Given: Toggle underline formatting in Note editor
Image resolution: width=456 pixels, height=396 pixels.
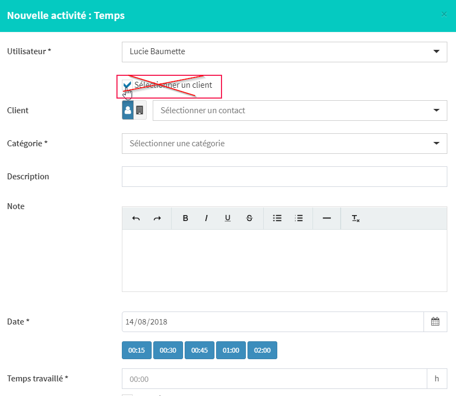Looking at the screenshot, I should pyautogui.click(x=227, y=218).
